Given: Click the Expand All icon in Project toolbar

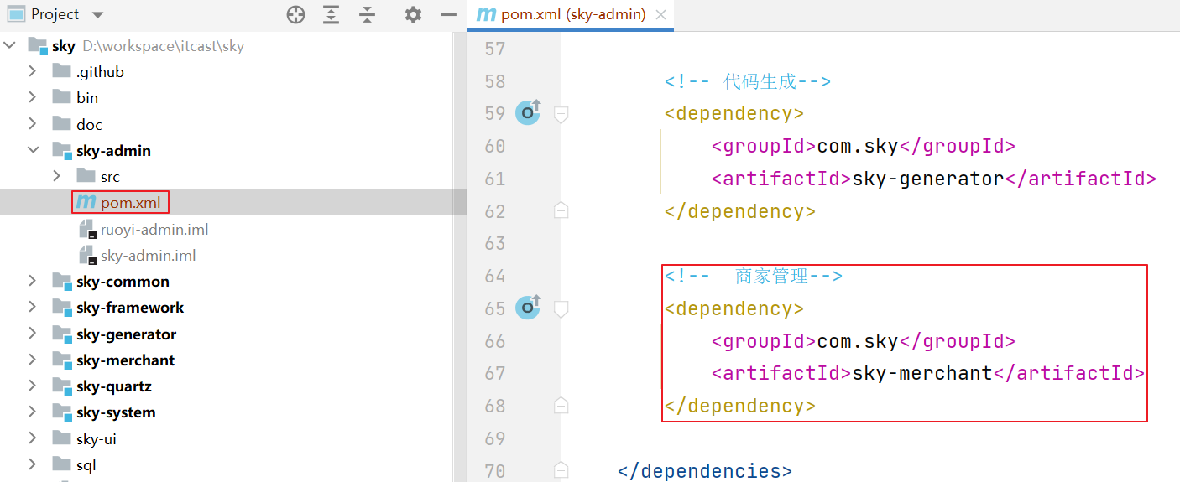Looking at the screenshot, I should tap(332, 14).
